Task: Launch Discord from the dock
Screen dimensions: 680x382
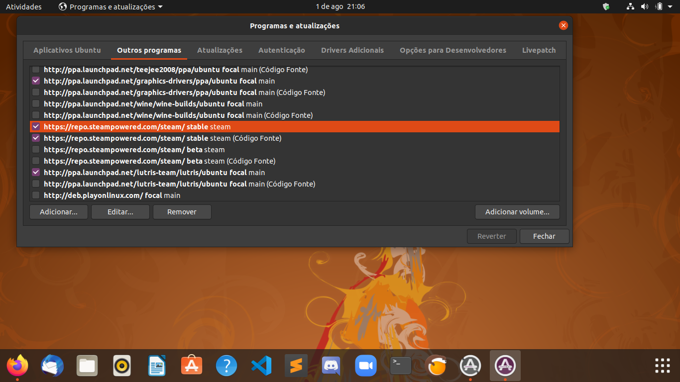Action: pyautogui.click(x=331, y=367)
